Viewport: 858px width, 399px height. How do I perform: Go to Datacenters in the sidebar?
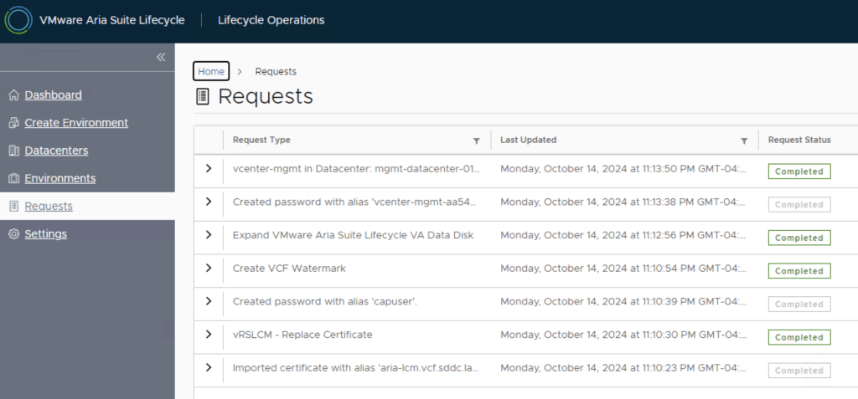56,151
